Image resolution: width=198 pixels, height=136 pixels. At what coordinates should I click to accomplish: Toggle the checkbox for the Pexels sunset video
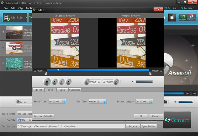coord(3,32)
